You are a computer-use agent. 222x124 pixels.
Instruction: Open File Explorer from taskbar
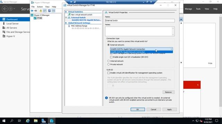point(36,121)
